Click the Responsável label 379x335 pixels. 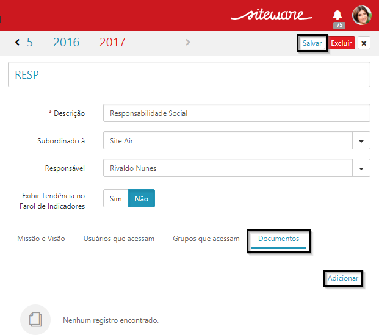coord(65,168)
